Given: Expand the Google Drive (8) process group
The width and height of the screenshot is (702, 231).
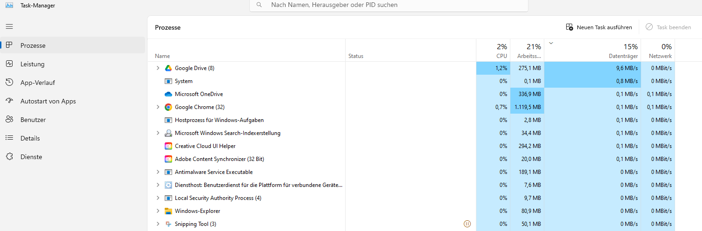Looking at the screenshot, I should 158,68.
